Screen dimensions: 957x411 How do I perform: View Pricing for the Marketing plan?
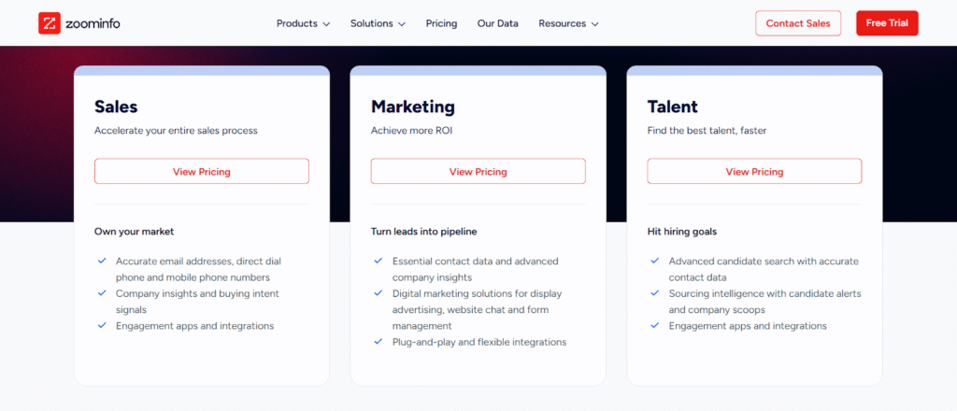[x=478, y=172]
